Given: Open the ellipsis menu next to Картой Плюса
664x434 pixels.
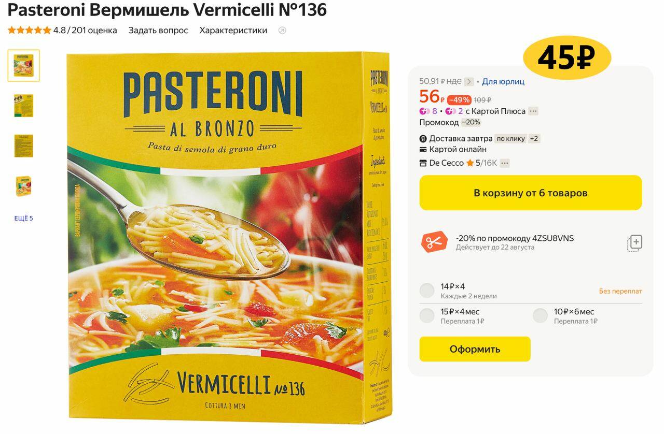Looking at the screenshot, I should point(533,111).
